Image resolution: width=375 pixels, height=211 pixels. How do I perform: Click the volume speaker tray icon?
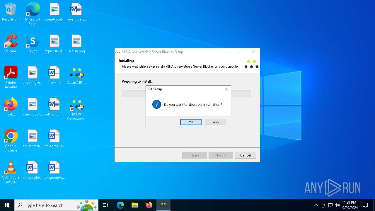point(337,205)
